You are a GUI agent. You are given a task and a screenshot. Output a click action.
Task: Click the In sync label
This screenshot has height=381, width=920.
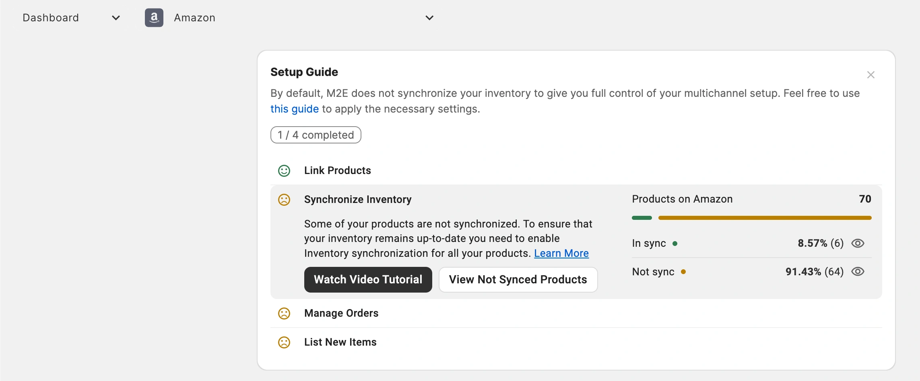(x=649, y=243)
